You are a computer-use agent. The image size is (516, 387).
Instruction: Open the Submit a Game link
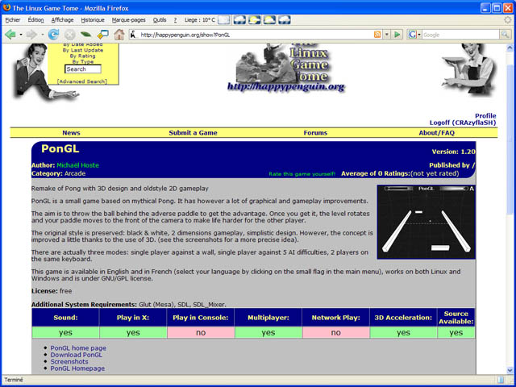pyautogui.click(x=193, y=132)
